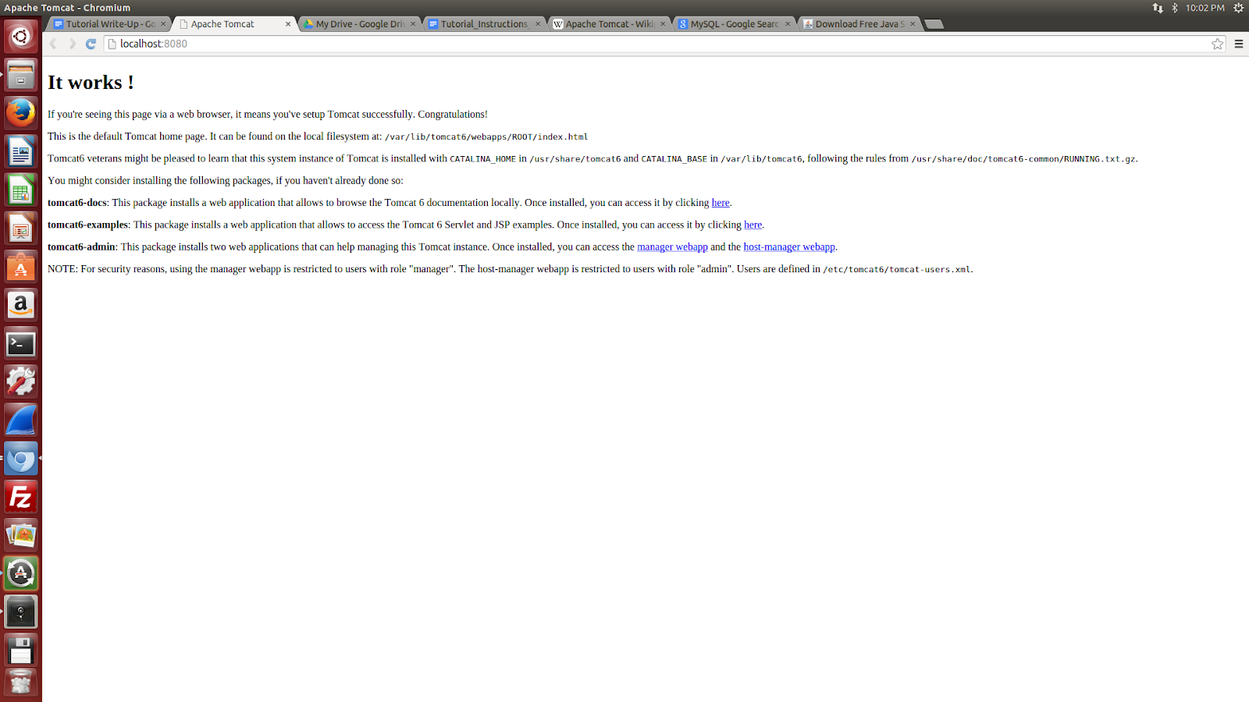This screenshot has height=702, width=1249.
Task: Click the /etc/tomcat6/tomcat-users.xml path text
Action: point(896,270)
